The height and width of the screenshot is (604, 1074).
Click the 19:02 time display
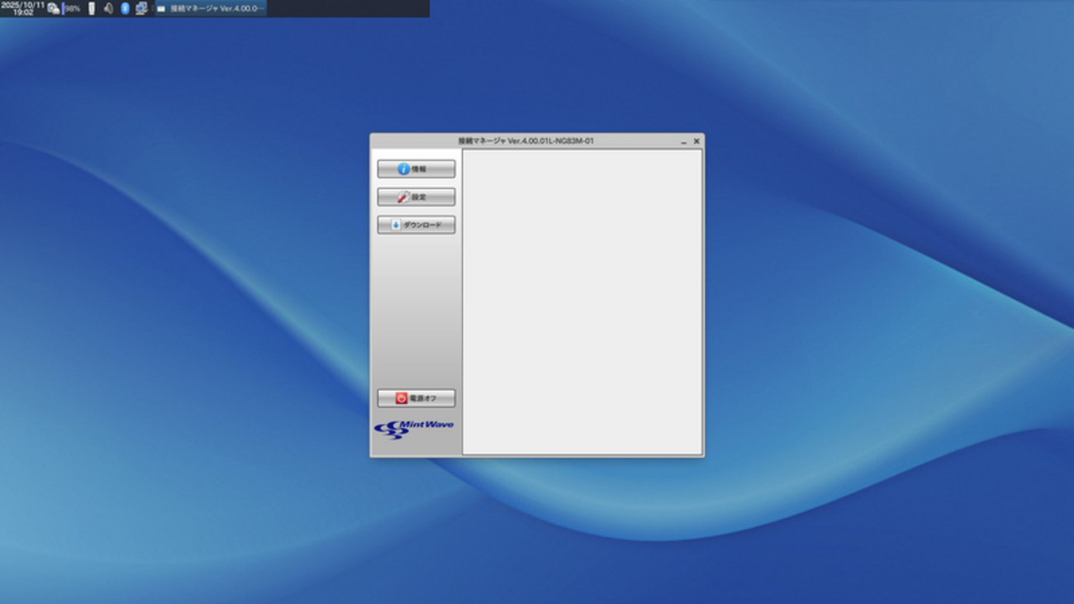click(x=23, y=13)
